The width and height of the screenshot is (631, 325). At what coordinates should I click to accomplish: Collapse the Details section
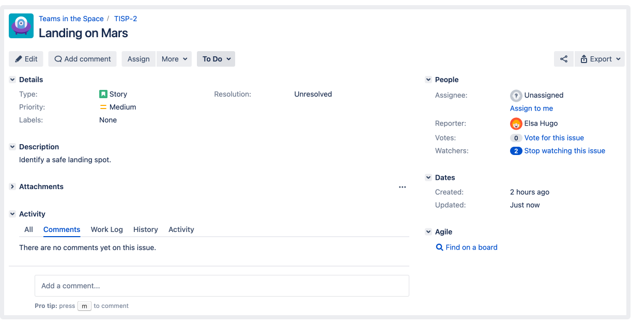coord(12,80)
